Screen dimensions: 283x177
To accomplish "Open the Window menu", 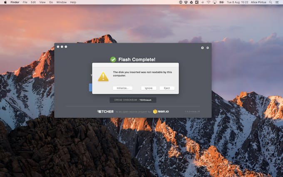I will click(x=61, y=2).
